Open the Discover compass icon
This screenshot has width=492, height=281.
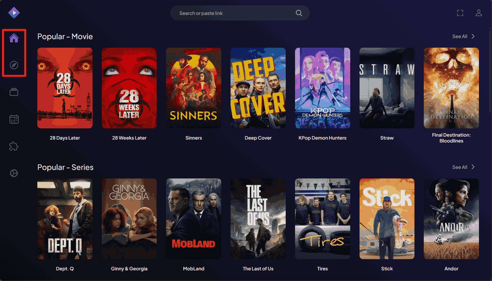pyautogui.click(x=14, y=65)
